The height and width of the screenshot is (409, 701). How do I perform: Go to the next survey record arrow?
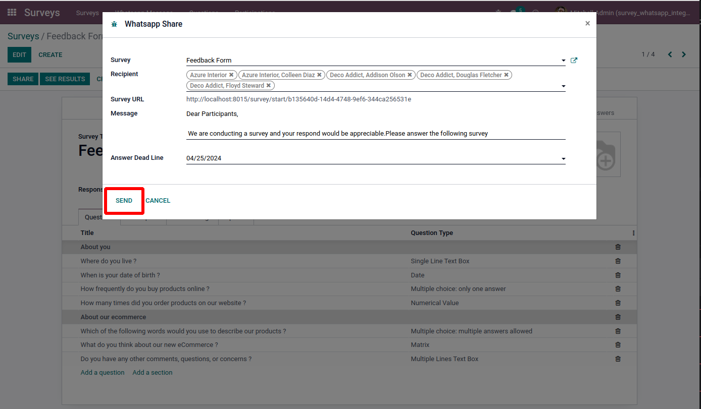pyautogui.click(x=684, y=54)
